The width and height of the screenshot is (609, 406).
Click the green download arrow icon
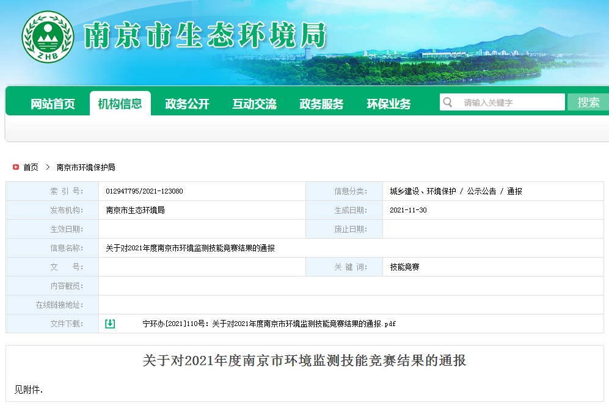pos(110,324)
